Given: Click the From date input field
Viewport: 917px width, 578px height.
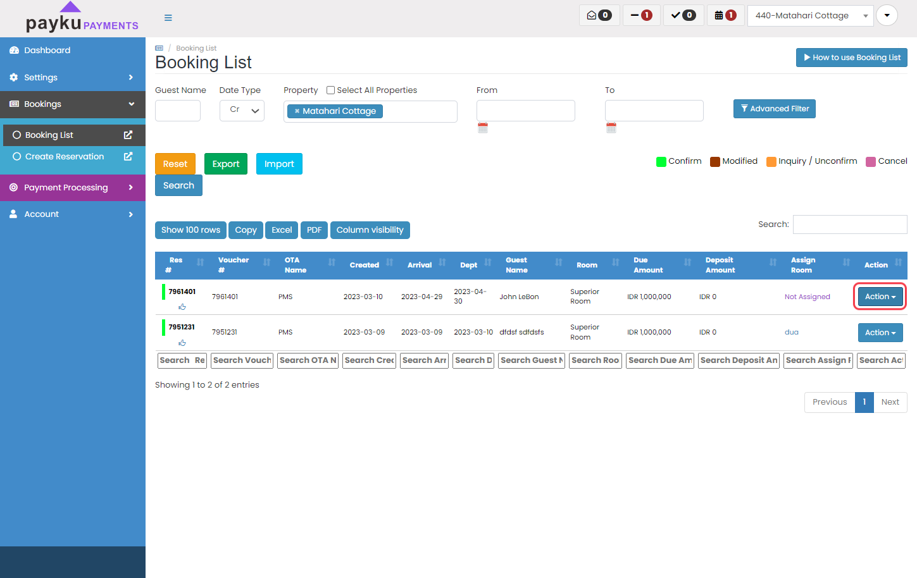Looking at the screenshot, I should pos(526,111).
